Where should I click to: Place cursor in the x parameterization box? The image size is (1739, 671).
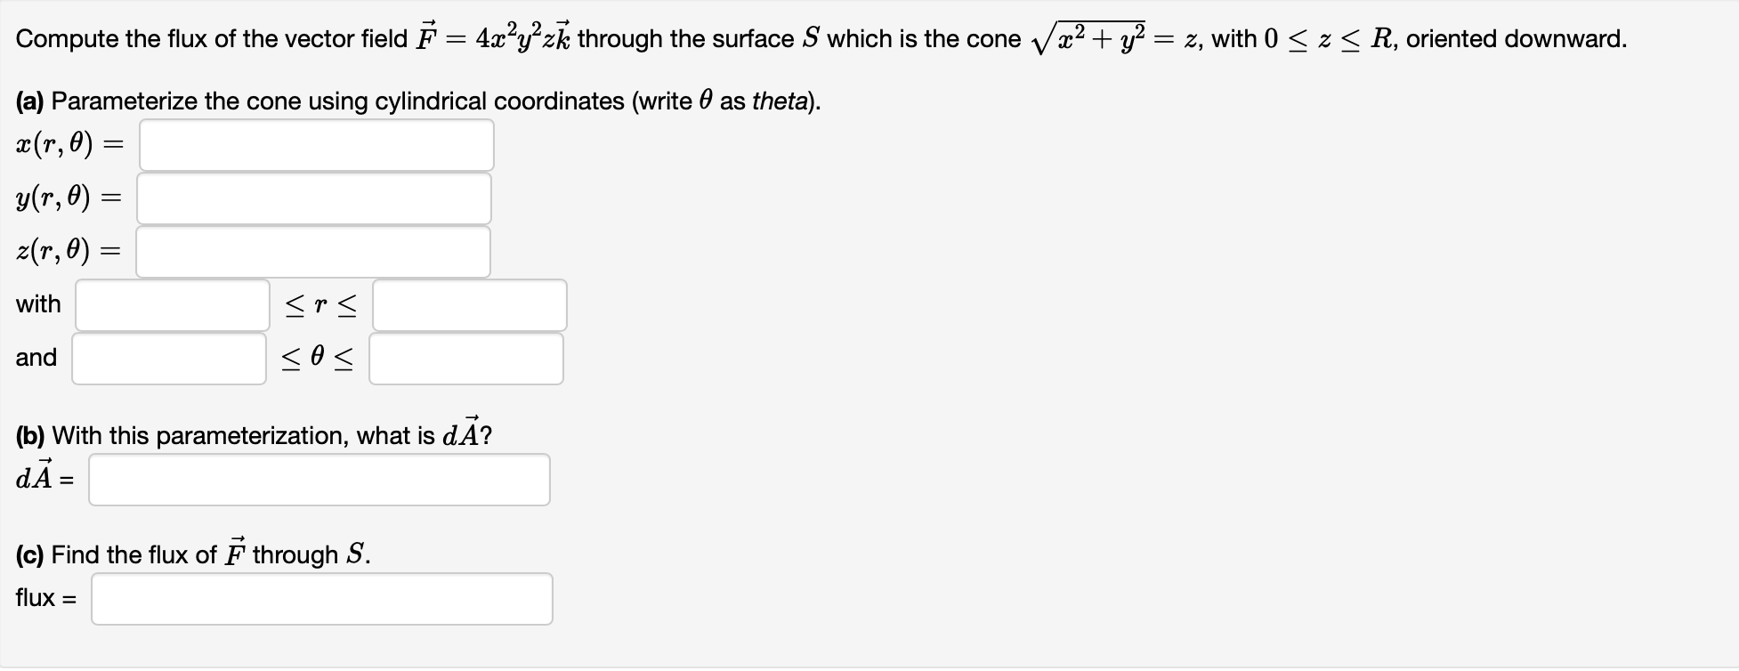tap(316, 144)
